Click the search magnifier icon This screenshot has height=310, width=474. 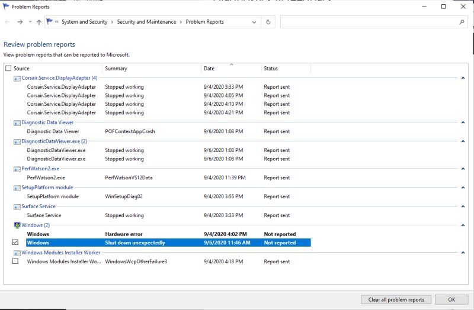point(462,22)
